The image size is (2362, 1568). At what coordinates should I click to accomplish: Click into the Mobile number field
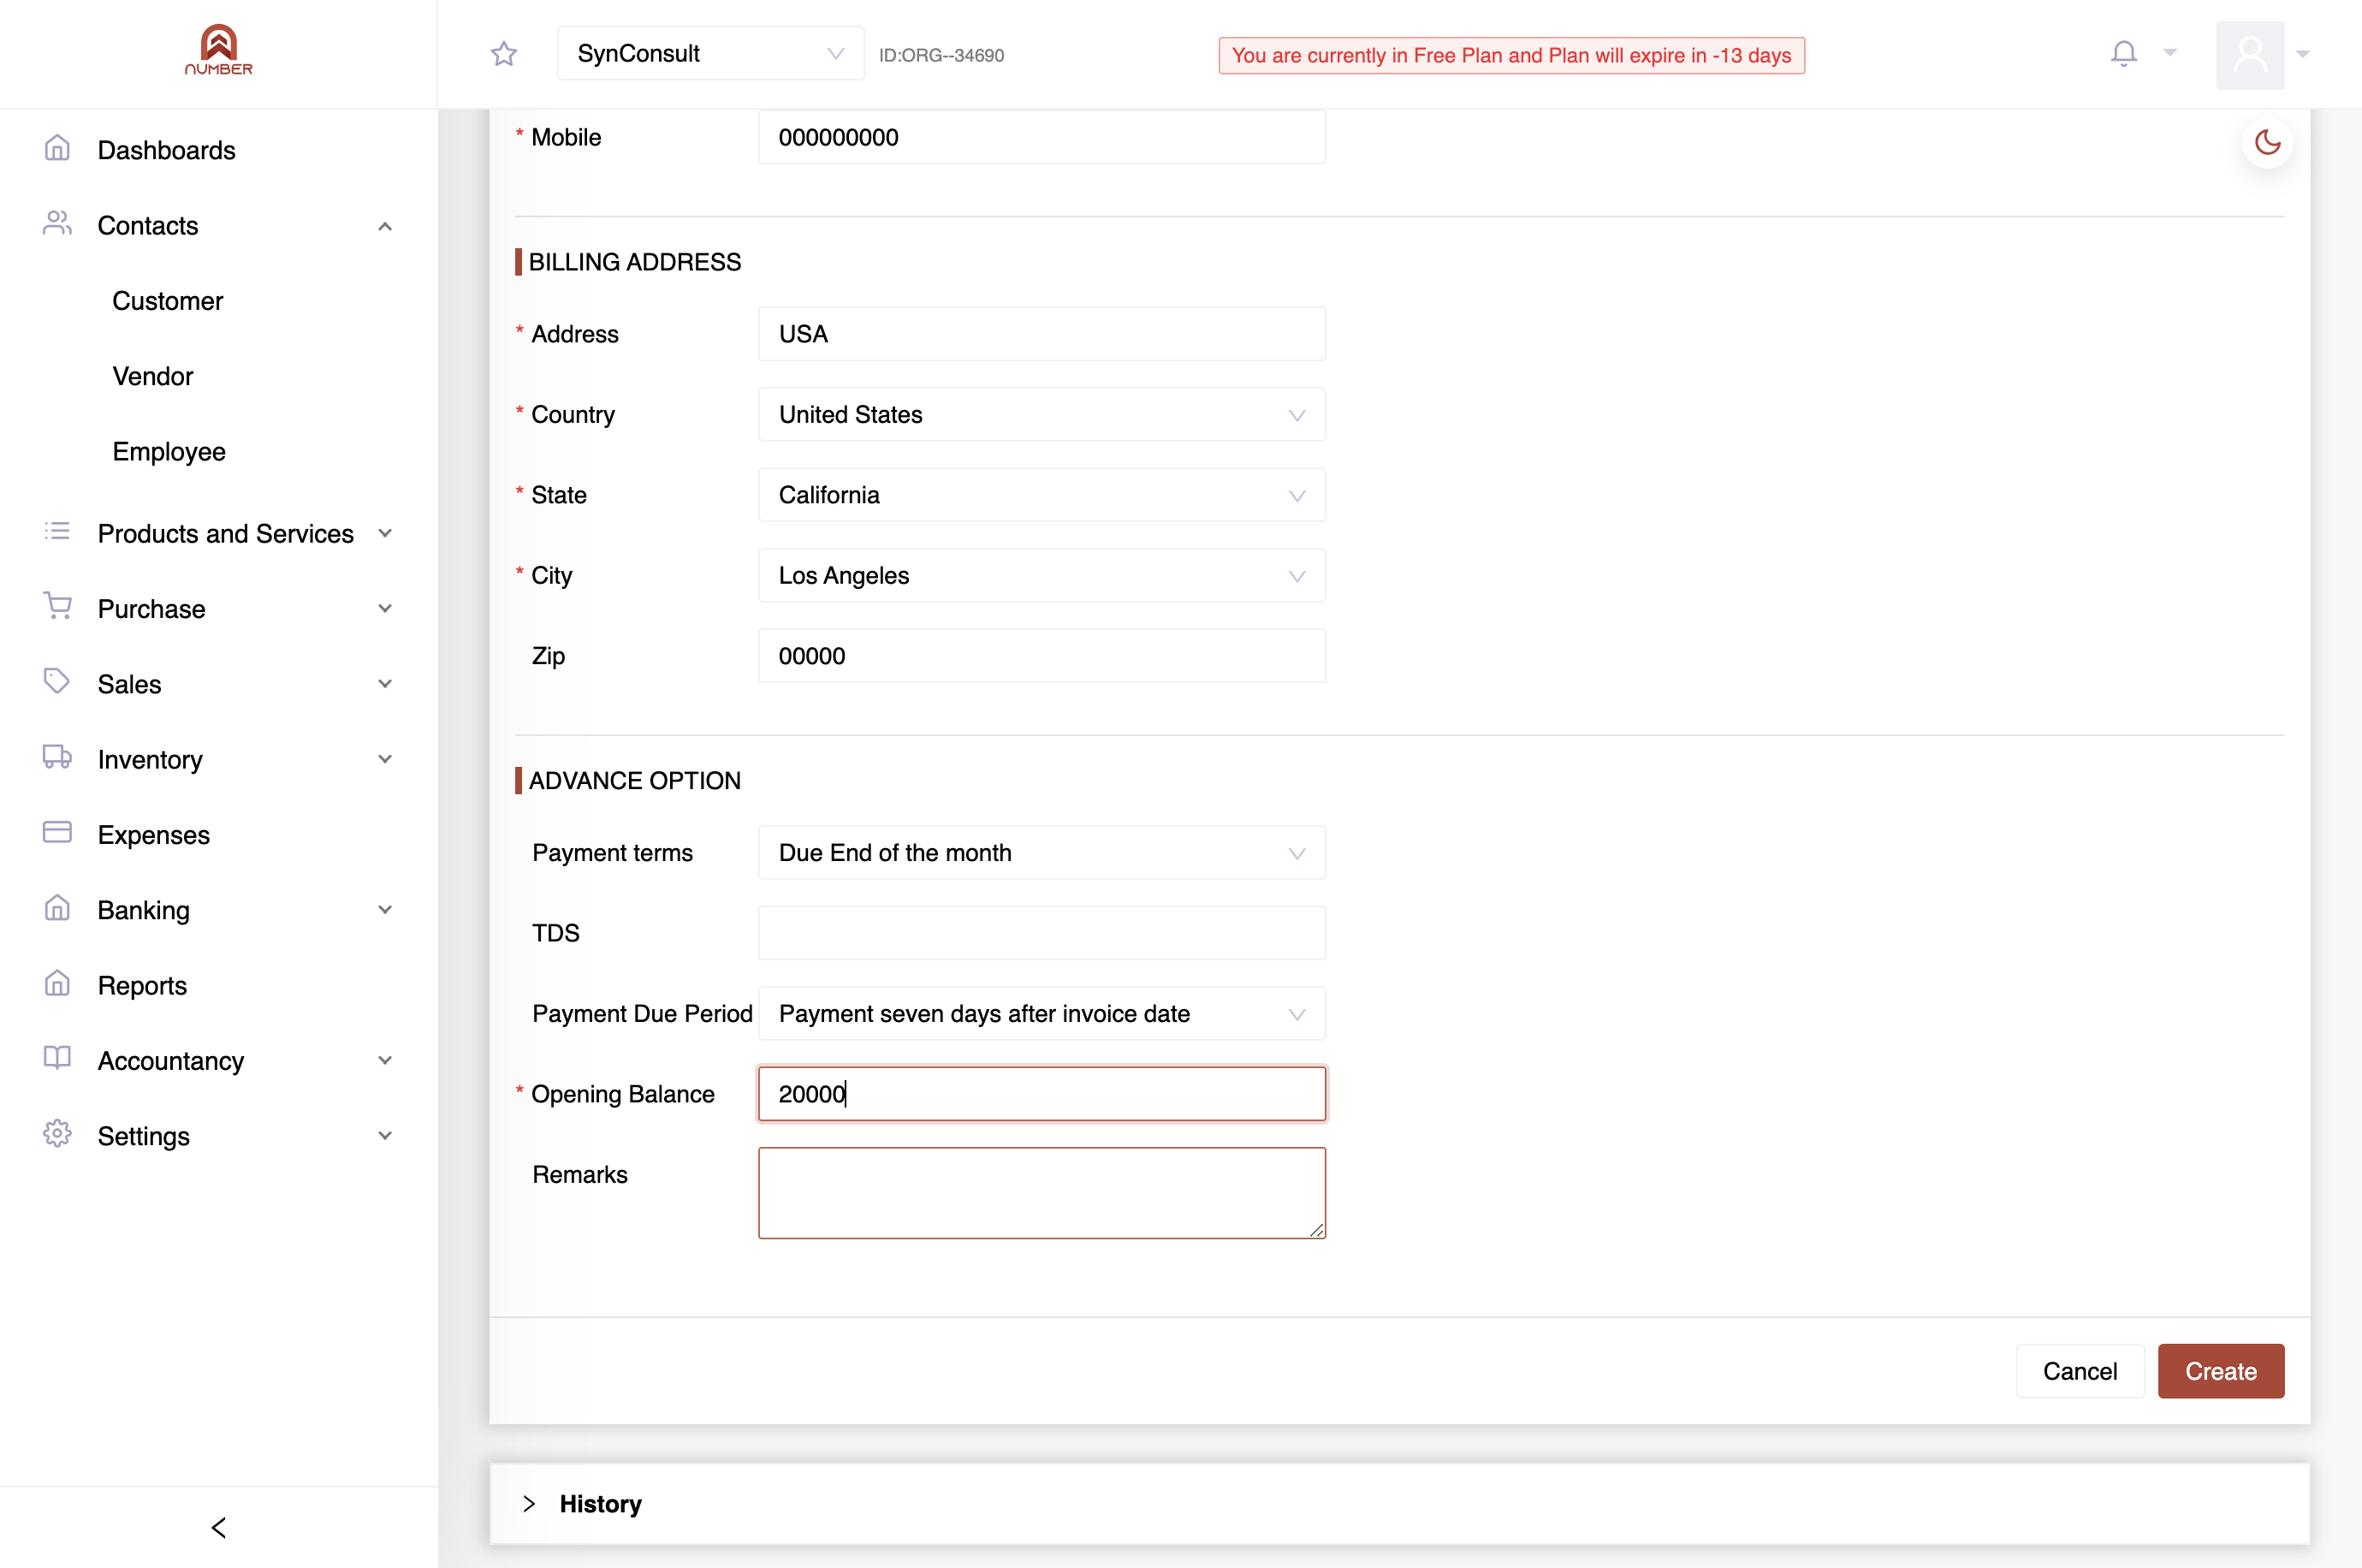(1042, 137)
